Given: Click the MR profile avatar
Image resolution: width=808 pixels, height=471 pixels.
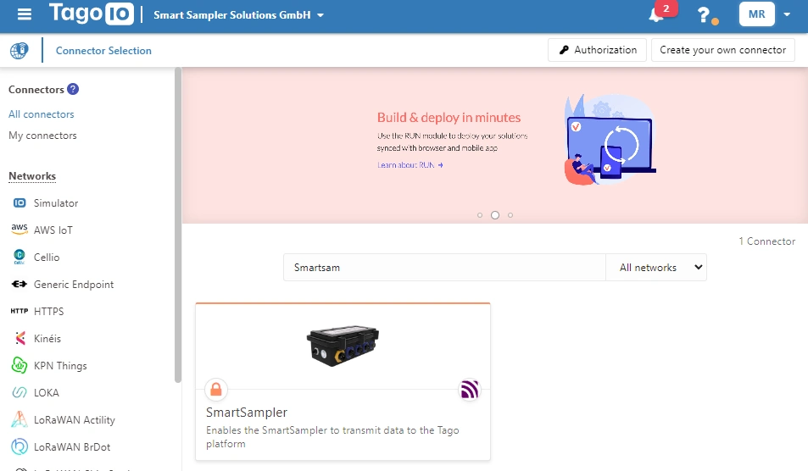Looking at the screenshot, I should tap(756, 14).
